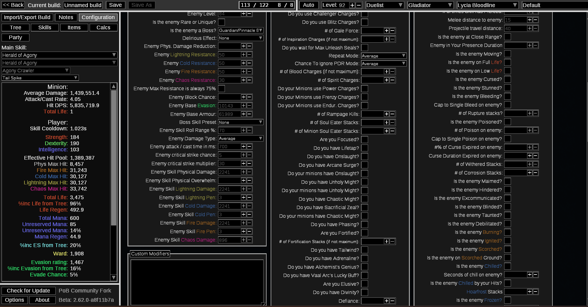Increase Melee distance to enemy
This screenshot has width=588, height=307.
click(x=530, y=20)
